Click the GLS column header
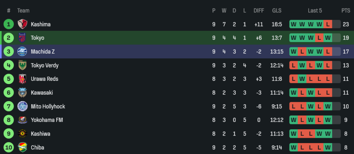Viewport: 354px width, 154px height. pyautogui.click(x=277, y=11)
